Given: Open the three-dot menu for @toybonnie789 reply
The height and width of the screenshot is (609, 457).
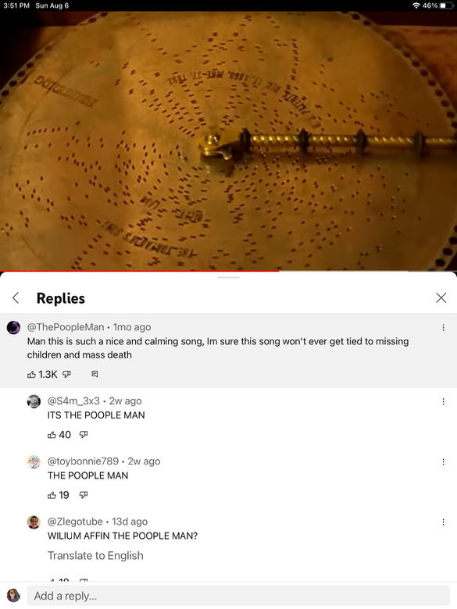Looking at the screenshot, I should [x=443, y=461].
